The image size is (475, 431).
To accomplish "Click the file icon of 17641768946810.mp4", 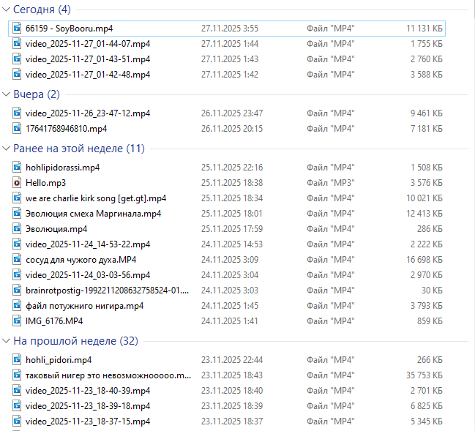I will click(17, 128).
